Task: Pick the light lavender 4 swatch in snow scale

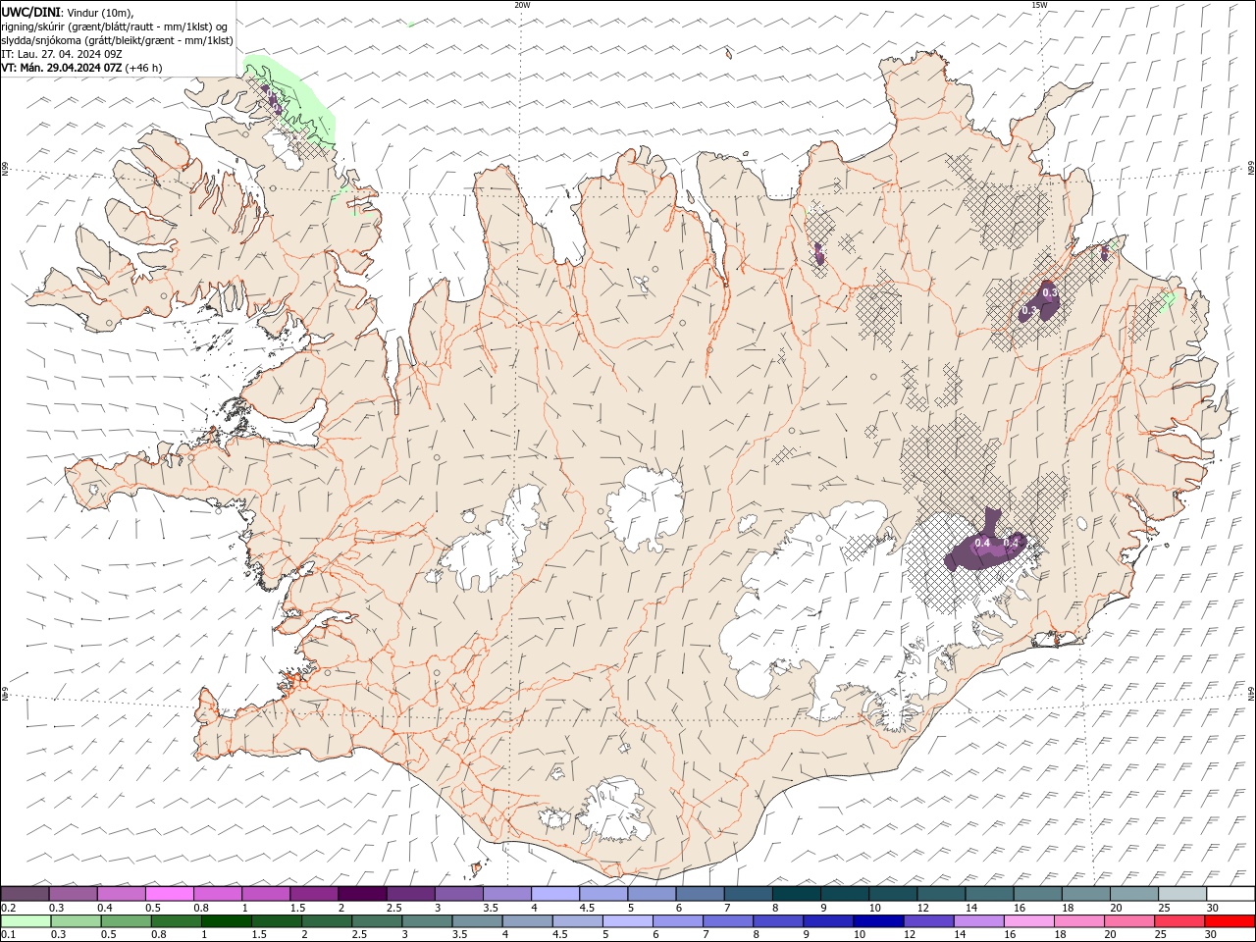Action: pos(555,894)
